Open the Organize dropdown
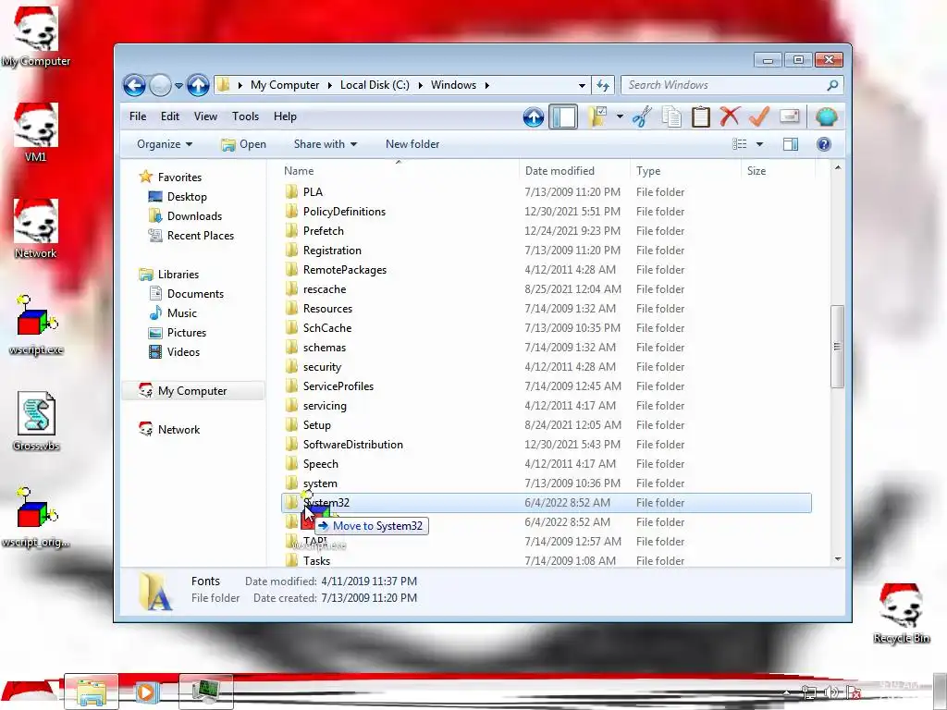 [165, 144]
